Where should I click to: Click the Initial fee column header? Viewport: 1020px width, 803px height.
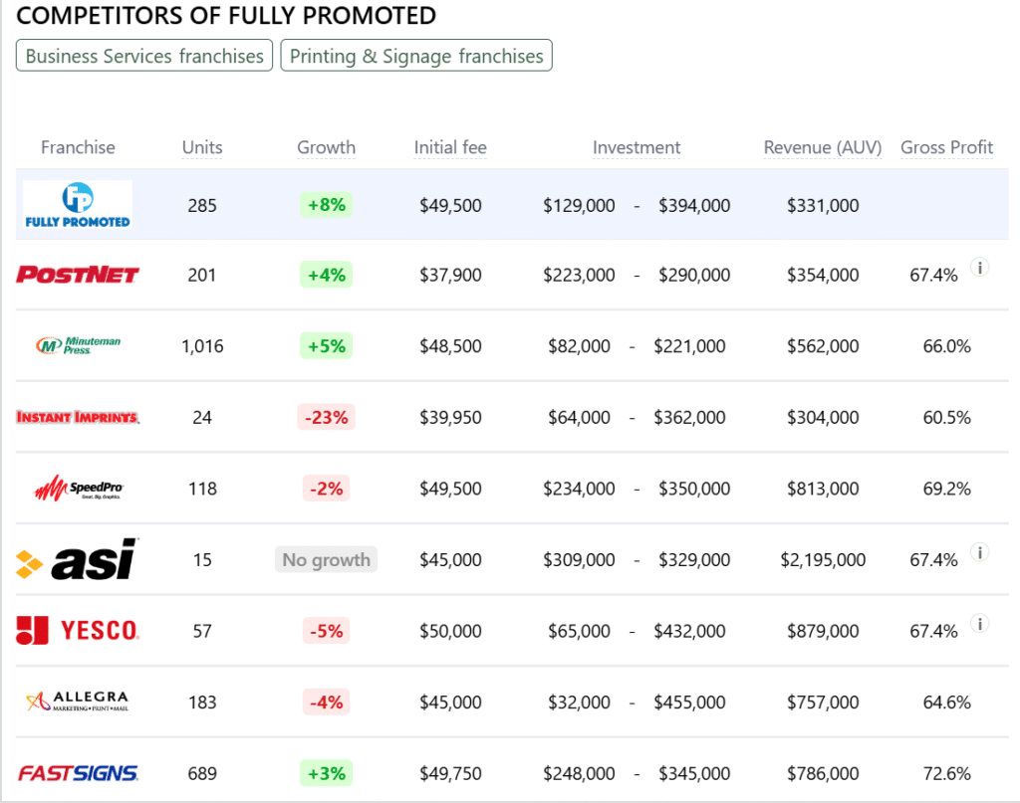click(x=450, y=147)
